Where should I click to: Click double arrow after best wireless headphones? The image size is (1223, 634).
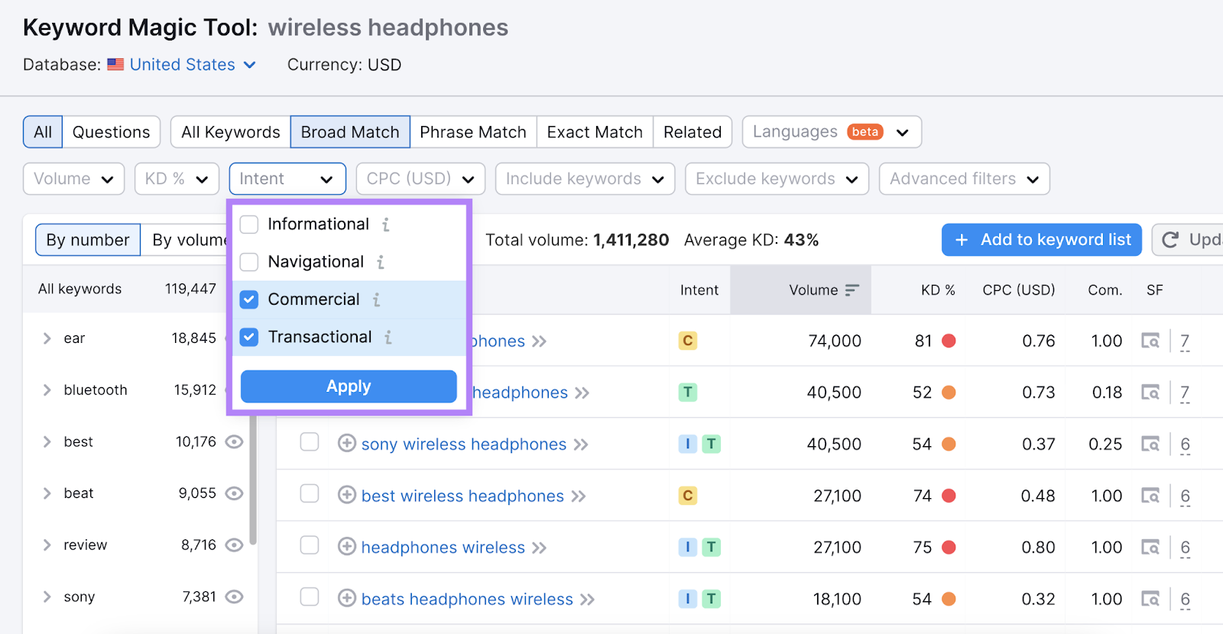click(x=579, y=497)
